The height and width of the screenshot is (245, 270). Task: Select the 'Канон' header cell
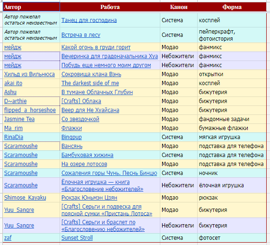179,7
